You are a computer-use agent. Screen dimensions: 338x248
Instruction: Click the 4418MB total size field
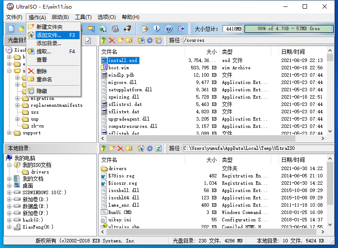233,29
